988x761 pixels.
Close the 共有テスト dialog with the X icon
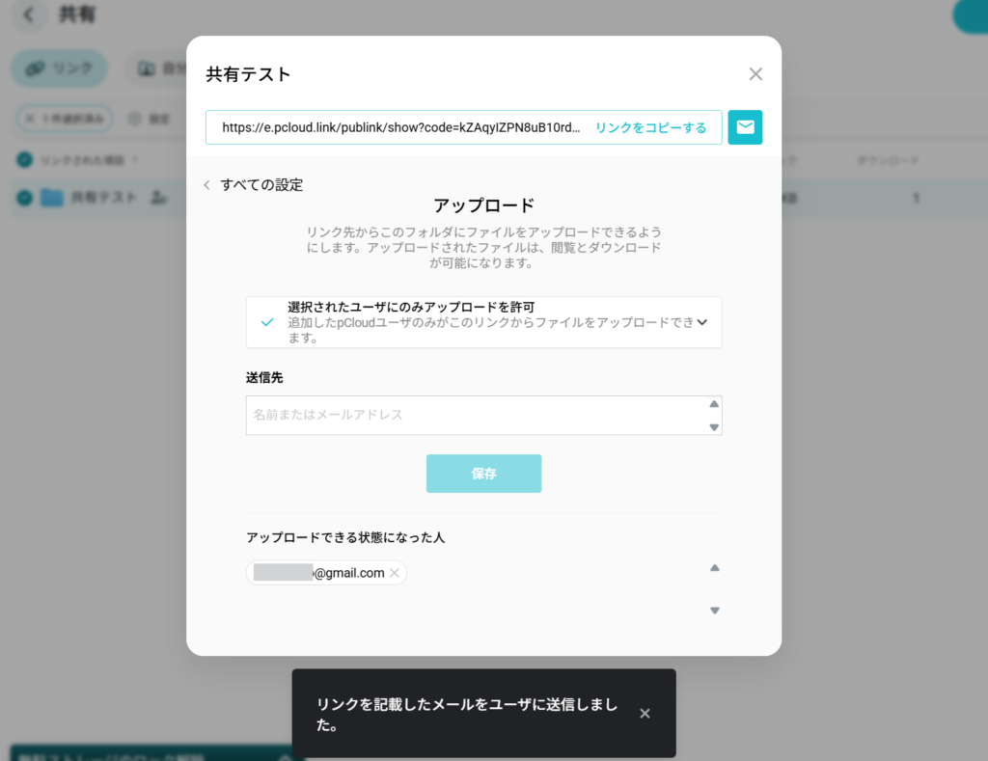755,74
